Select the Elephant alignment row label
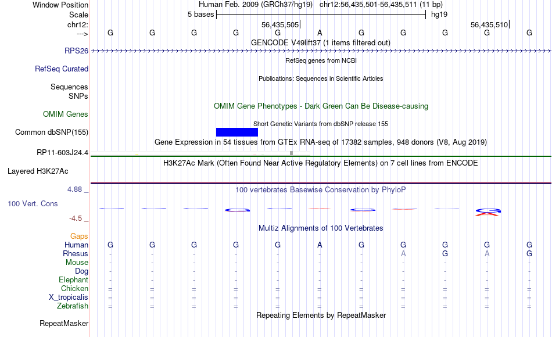This screenshot has height=337, width=552. click(x=73, y=279)
